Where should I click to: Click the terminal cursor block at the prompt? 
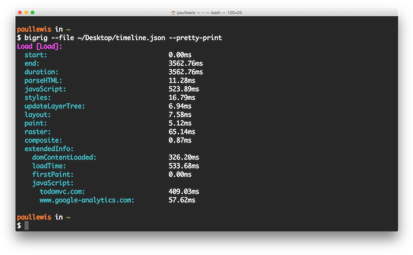click(26, 225)
